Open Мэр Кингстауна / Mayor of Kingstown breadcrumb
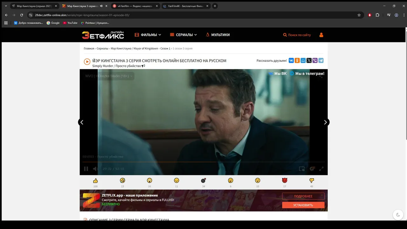407x229 pixels. [x=134, y=48]
